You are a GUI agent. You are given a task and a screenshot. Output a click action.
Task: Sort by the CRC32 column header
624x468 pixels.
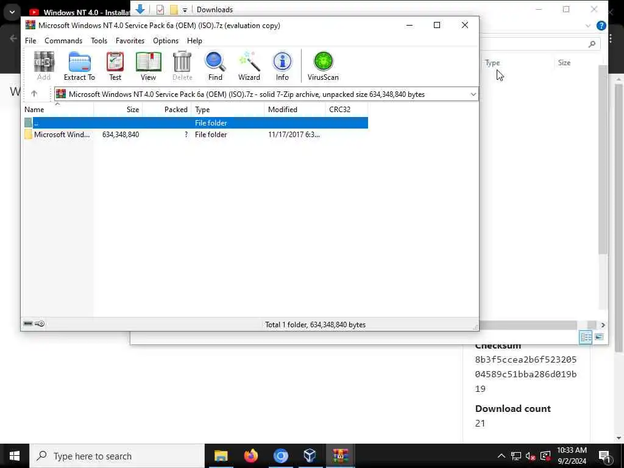point(346,110)
